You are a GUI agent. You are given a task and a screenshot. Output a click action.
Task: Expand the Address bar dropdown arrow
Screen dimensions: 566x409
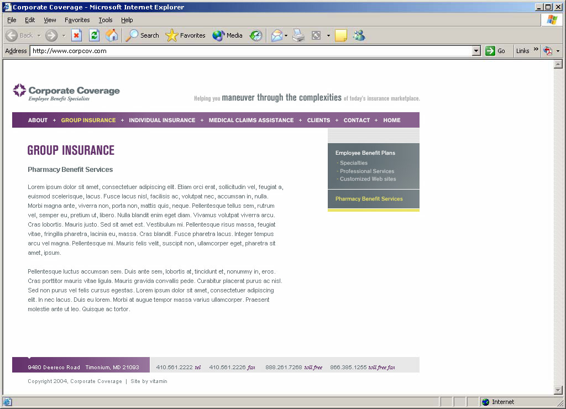(476, 51)
